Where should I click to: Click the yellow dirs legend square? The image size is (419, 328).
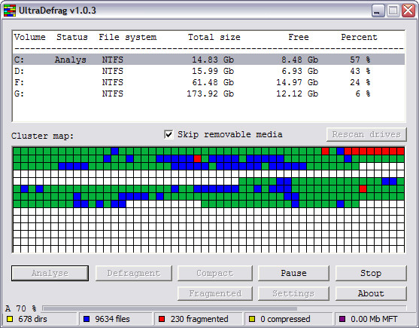pyautogui.click(x=10, y=319)
